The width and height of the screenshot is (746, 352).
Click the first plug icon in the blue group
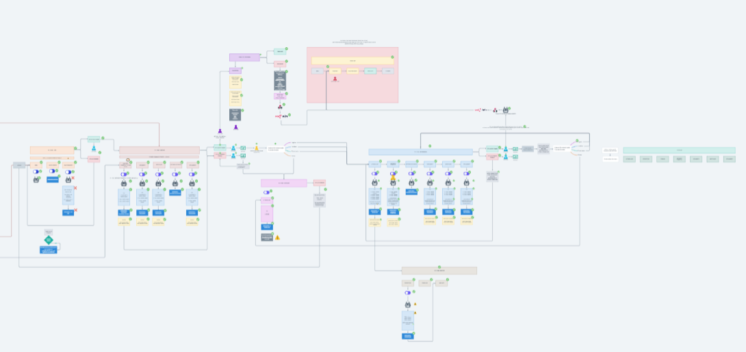coord(374,183)
